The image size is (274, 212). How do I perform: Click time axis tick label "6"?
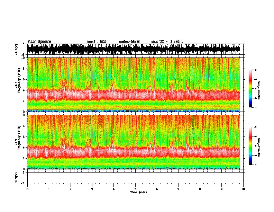157,189
